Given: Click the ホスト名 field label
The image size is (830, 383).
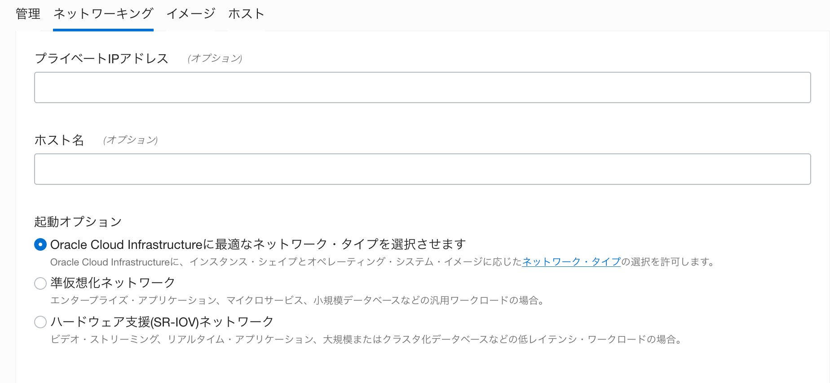Looking at the screenshot, I should 59,140.
